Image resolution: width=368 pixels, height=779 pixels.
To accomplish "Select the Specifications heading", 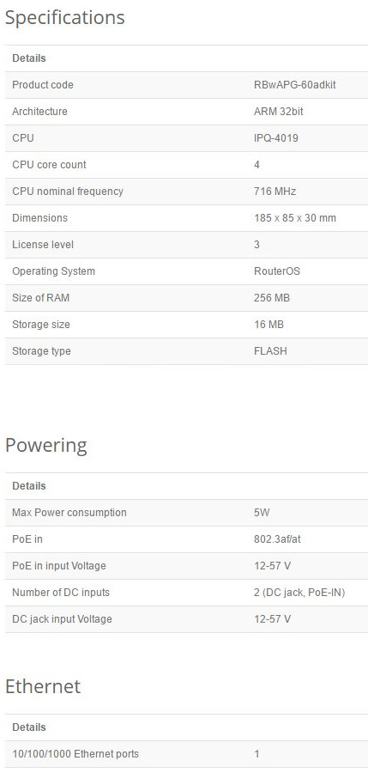I will 65,18.
